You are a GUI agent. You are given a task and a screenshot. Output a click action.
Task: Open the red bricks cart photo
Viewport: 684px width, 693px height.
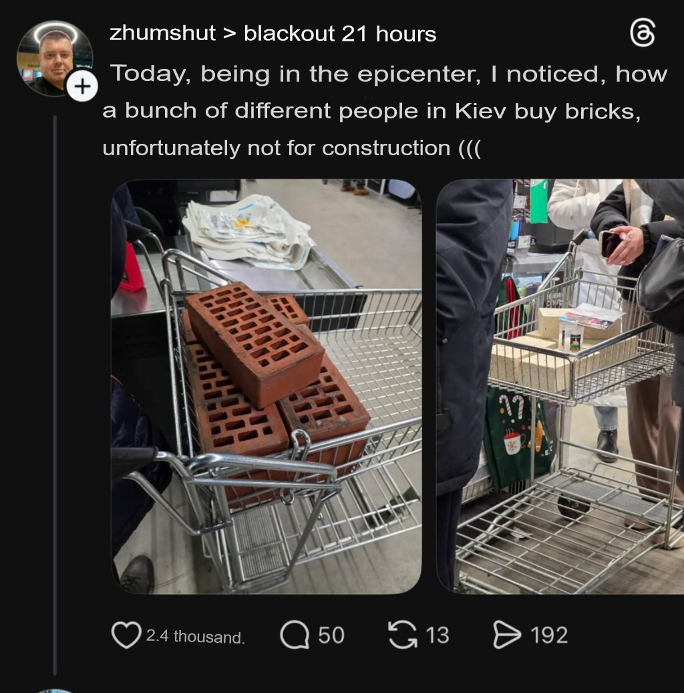[x=266, y=387]
